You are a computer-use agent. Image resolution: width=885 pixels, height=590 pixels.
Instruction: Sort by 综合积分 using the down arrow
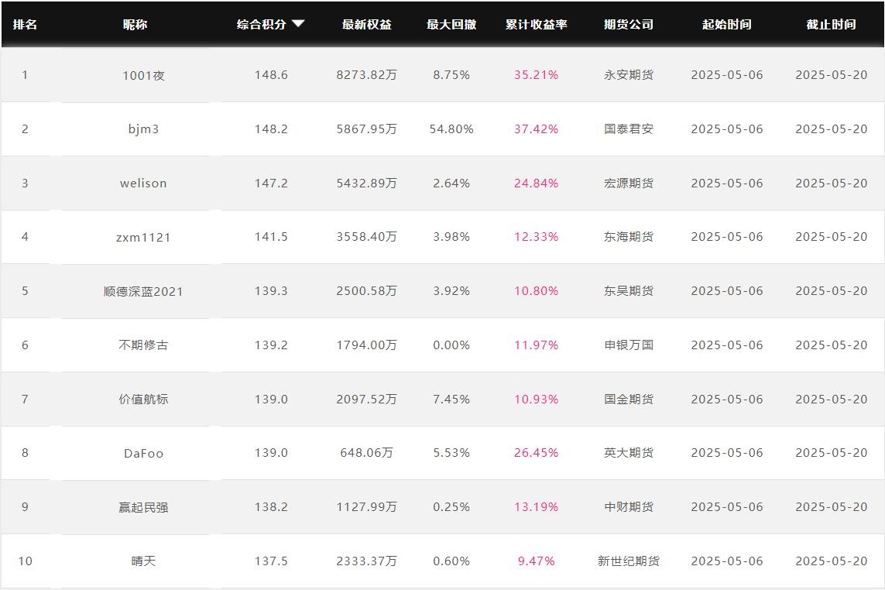[x=299, y=24]
